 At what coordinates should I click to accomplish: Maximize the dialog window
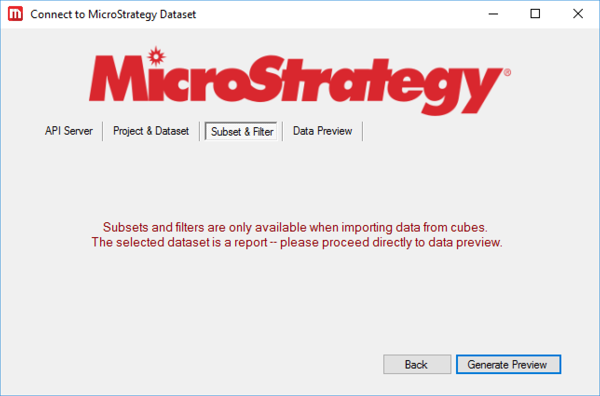coord(535,14)
